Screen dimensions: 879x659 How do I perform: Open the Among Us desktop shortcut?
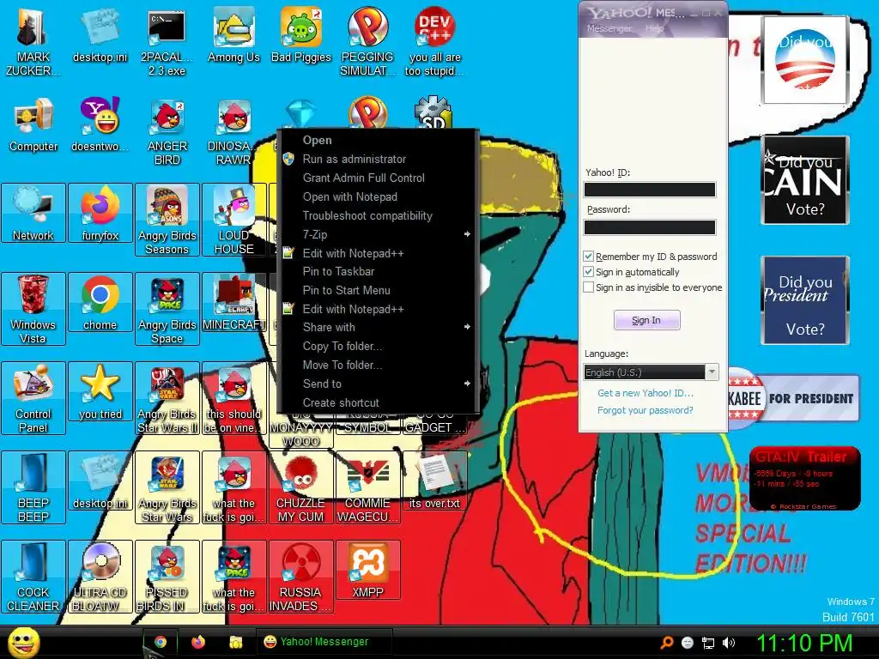(x=233, y=36)
